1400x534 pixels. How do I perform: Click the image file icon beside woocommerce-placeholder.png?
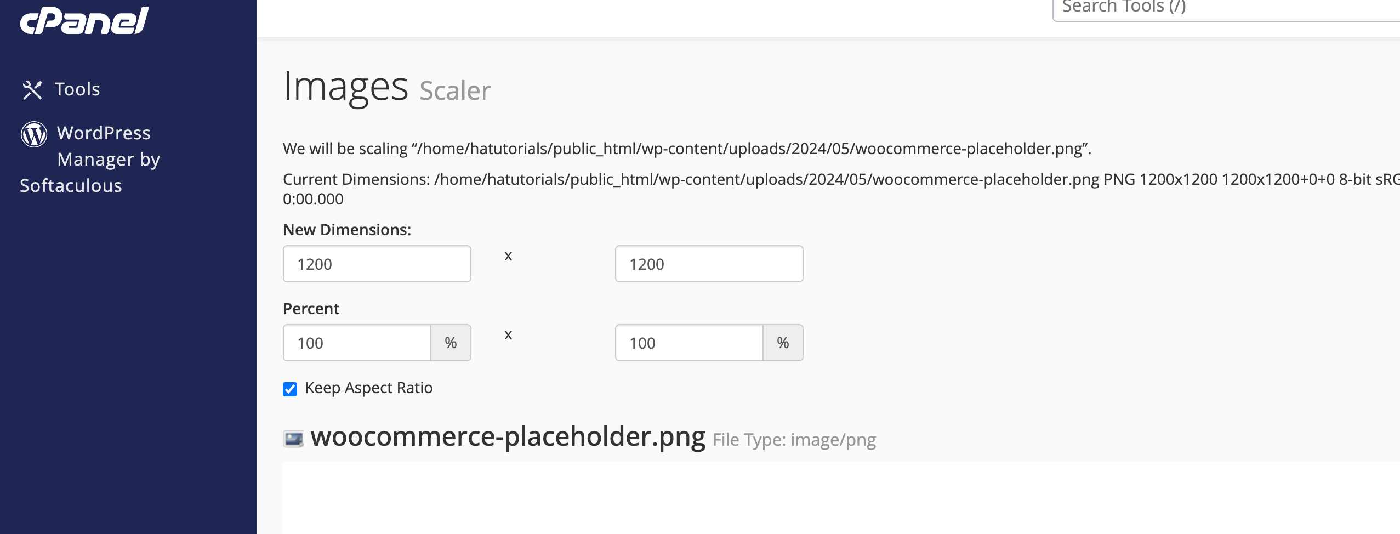pyautogui.click(x=293, y=439)
